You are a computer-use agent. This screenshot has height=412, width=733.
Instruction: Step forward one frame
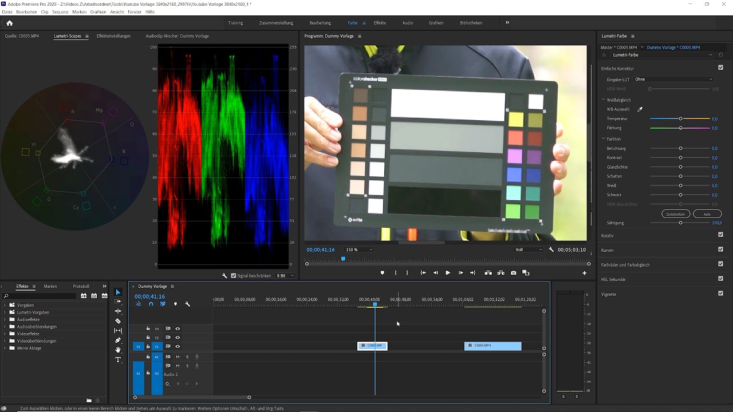460,273
